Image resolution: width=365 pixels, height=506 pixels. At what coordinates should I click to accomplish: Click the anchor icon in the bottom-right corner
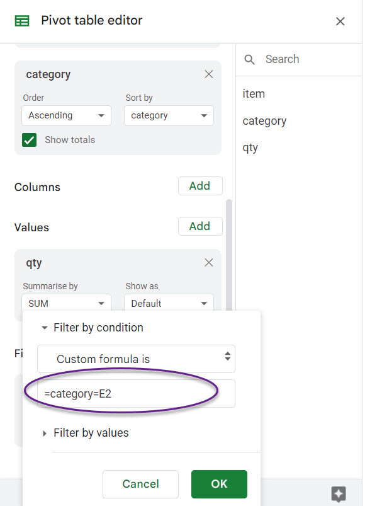pyautogui.click(x=339, y=494)
